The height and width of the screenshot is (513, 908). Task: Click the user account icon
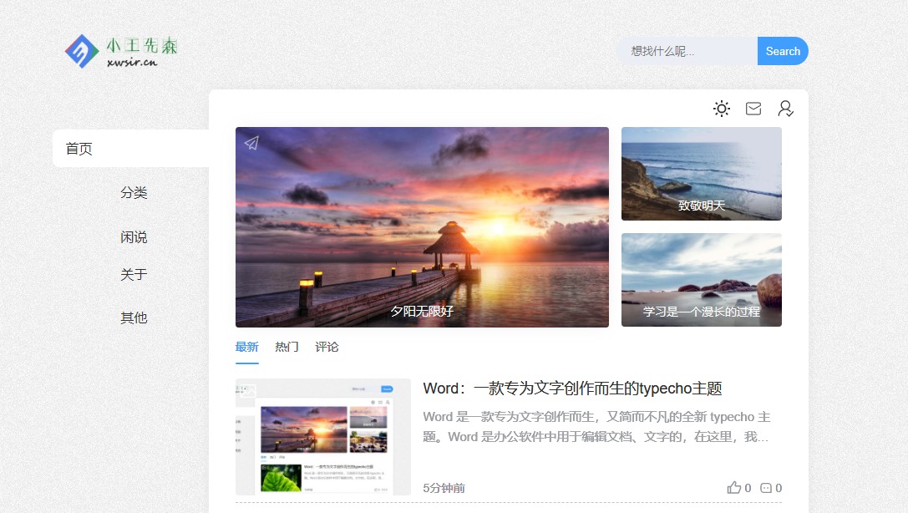(x=785, y=109)
